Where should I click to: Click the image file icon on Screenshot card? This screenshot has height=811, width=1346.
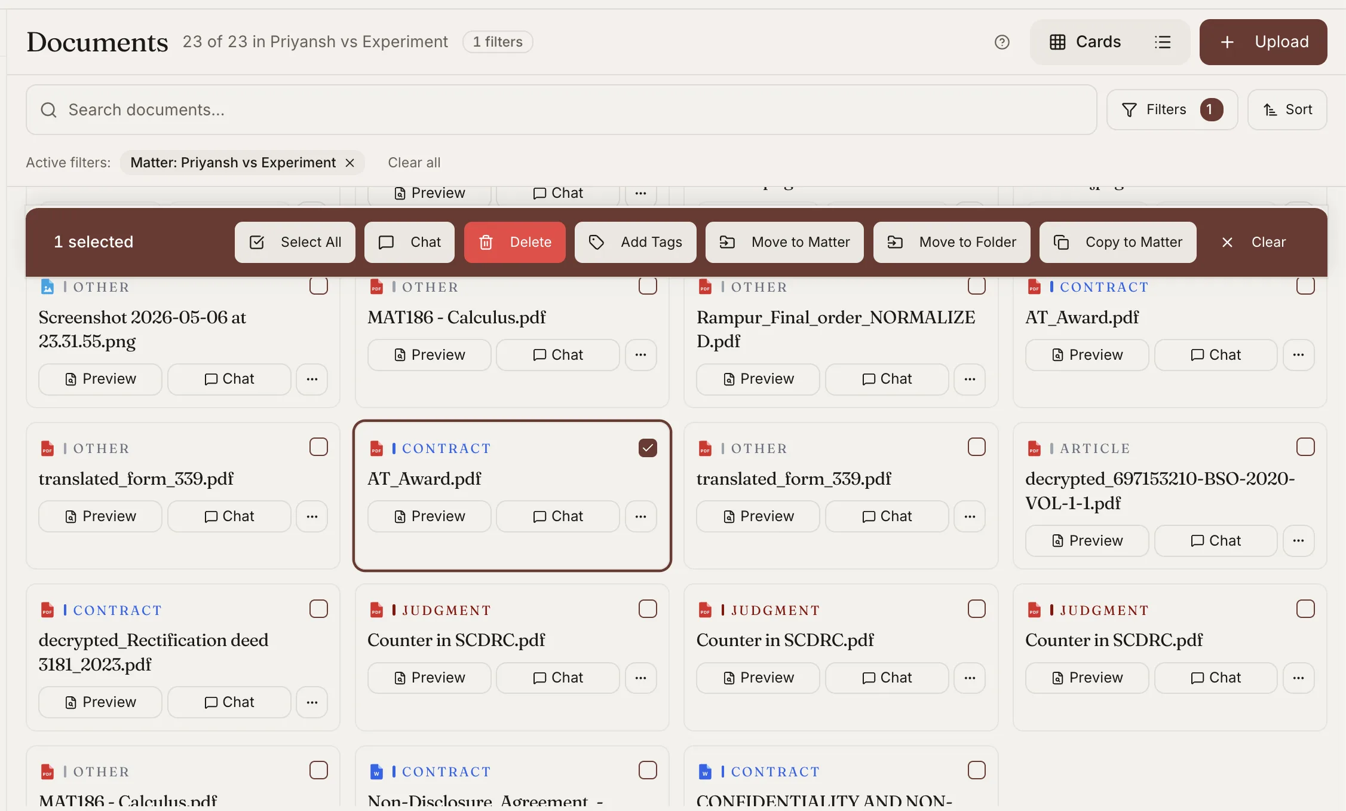coord(47,287)
